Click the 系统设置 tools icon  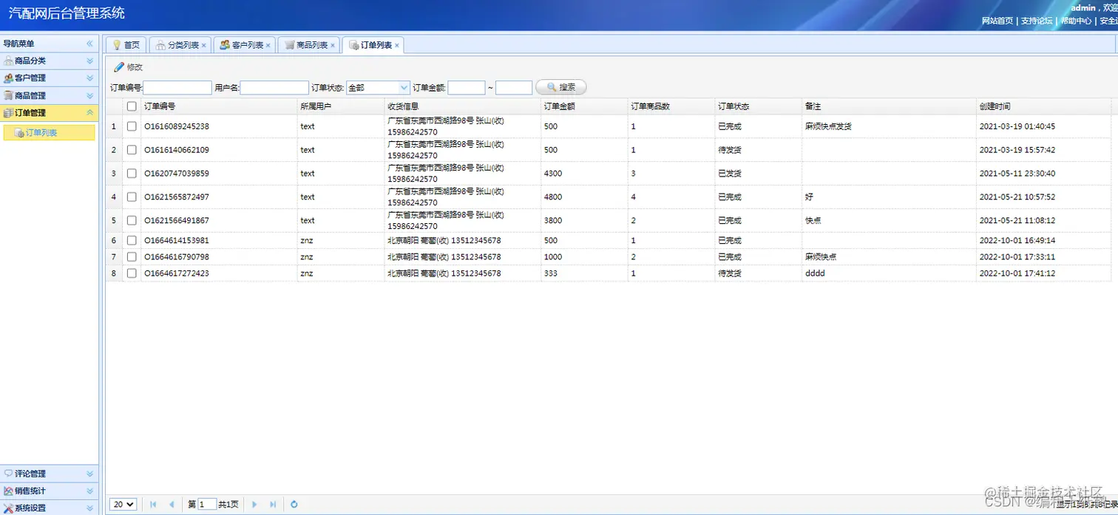point(8,508)
